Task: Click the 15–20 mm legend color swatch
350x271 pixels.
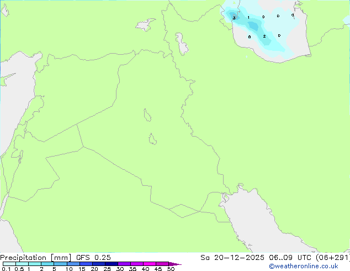Action: point(86,264)
